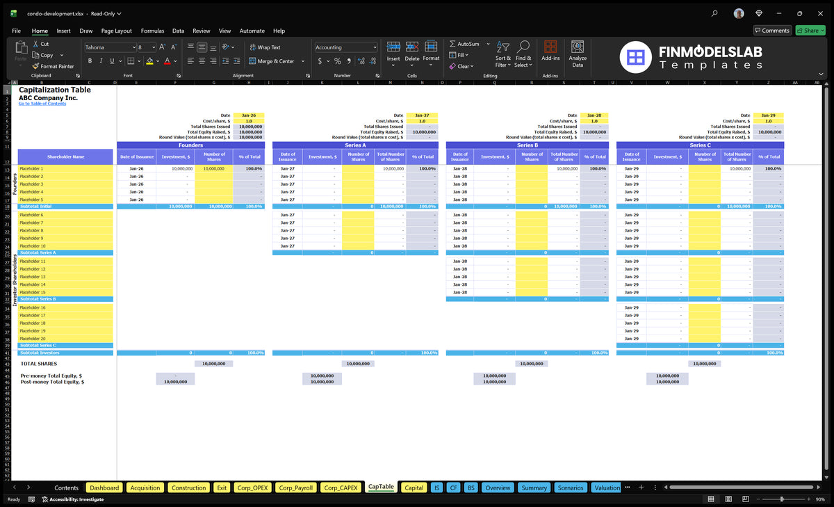
Task: Expand the Accounting number format dropdown
Action: 375,47
